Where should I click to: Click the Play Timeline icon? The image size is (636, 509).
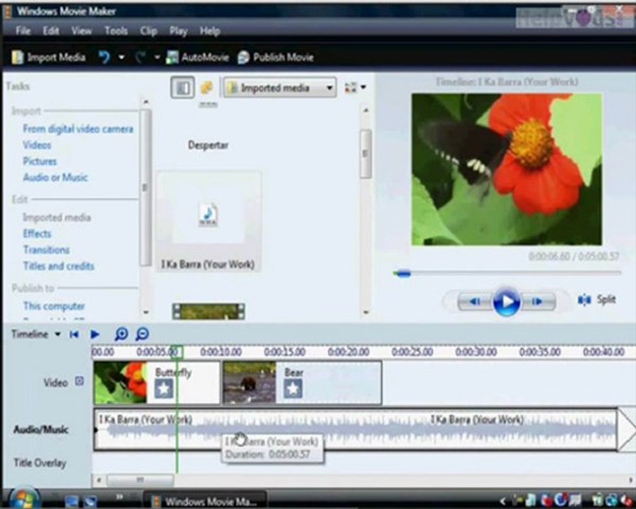(x=95, y=334)
